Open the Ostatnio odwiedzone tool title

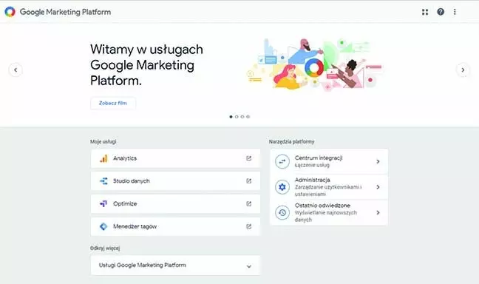[322, 206]
